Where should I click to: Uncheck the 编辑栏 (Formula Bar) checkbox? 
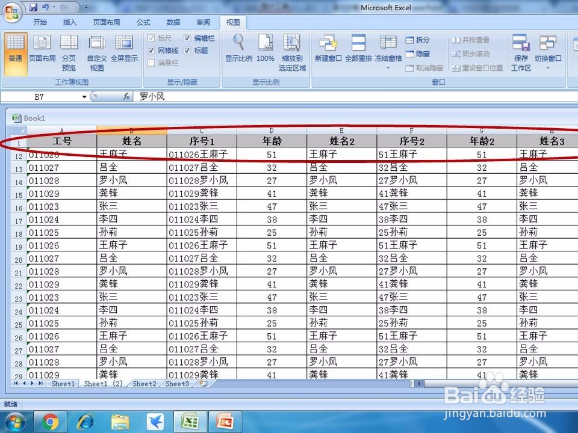coord(188,38)
